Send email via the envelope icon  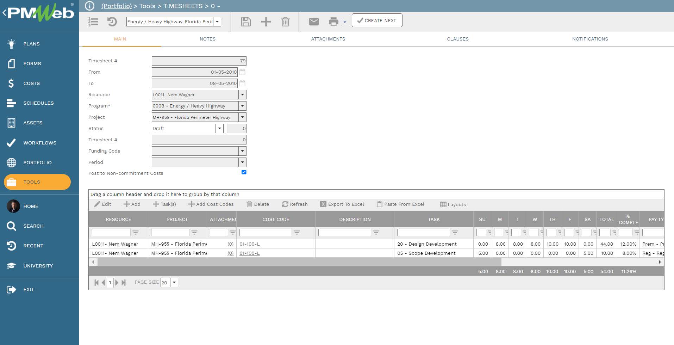tap(314, 22)
